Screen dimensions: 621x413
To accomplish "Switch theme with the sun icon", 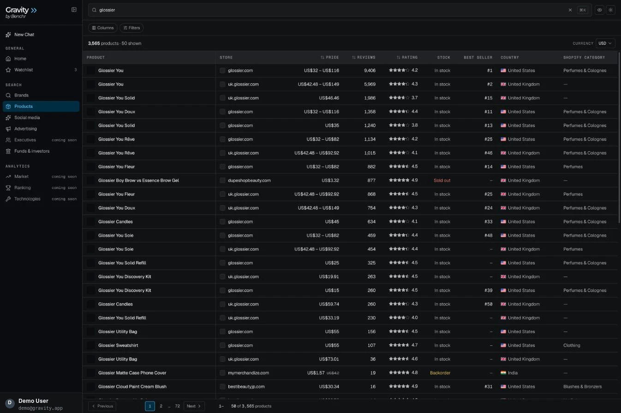I will pos(610,10).
